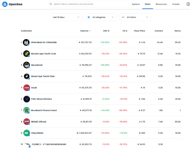The height and width of the screenshot is (148, 190).
Task: Open Okay Bears collection link
Action: coord(37,133)
